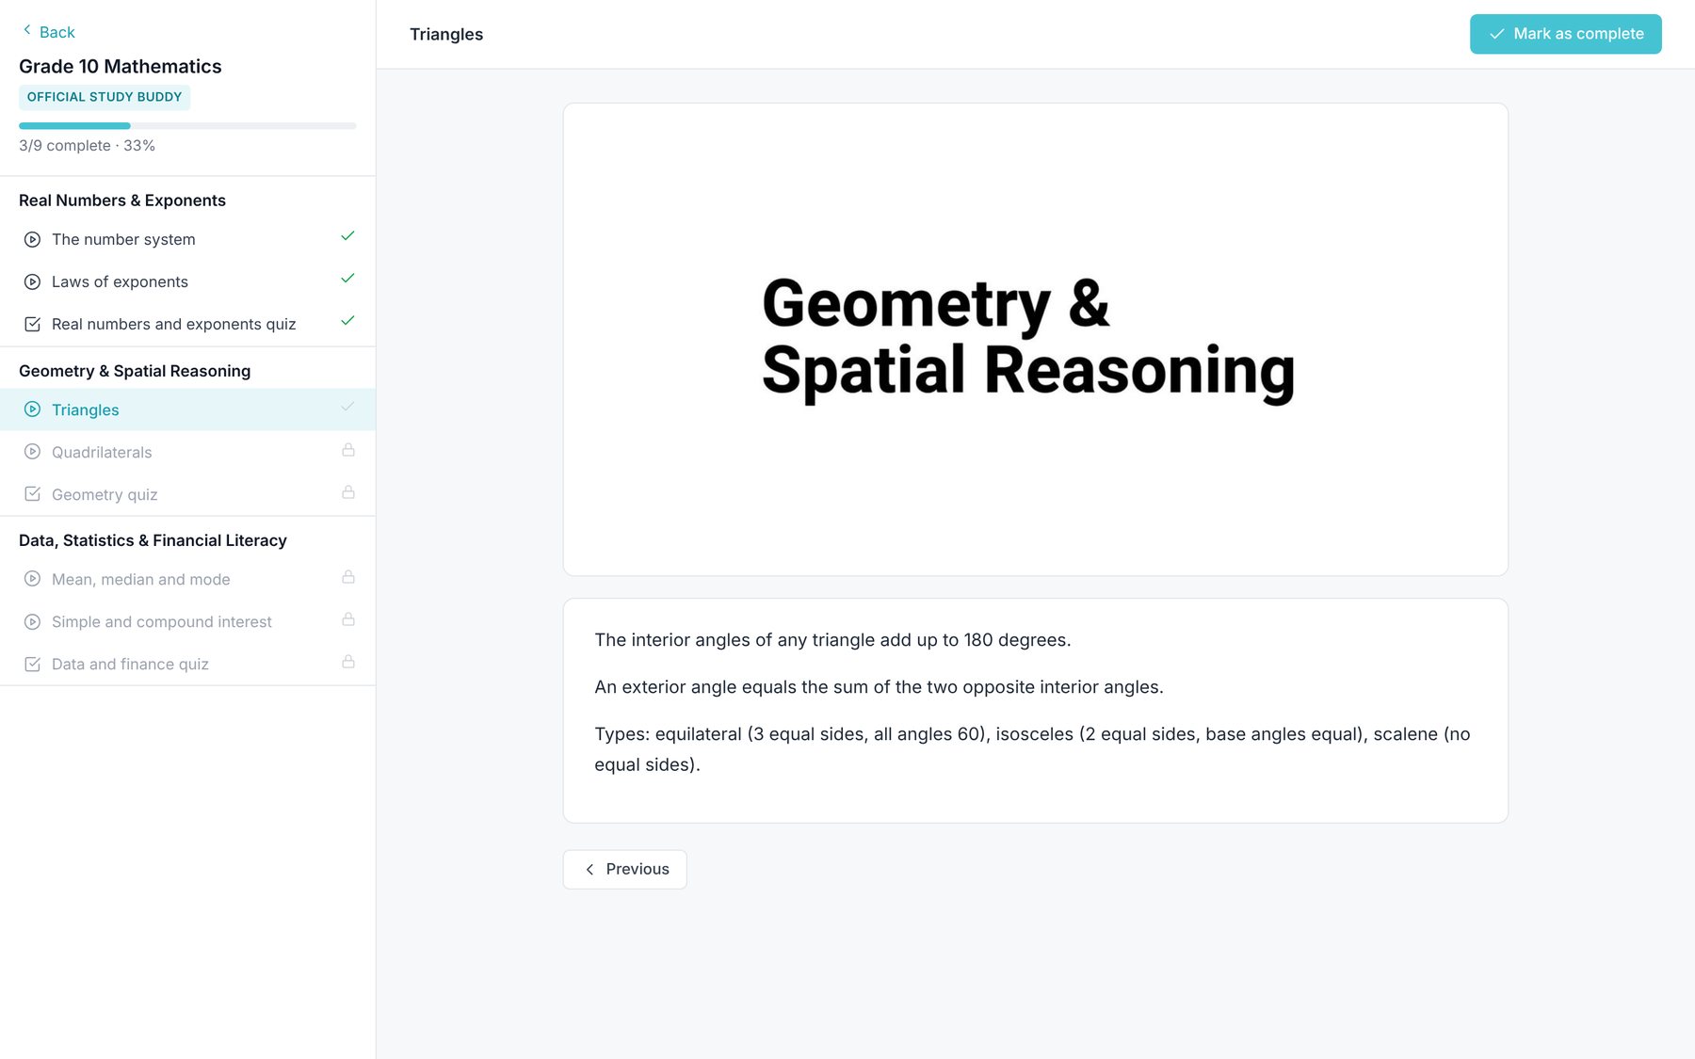
Task: Click the quiz icon beside Data and finance quiz
Action: pyautogui.click(x=32, y=664)
